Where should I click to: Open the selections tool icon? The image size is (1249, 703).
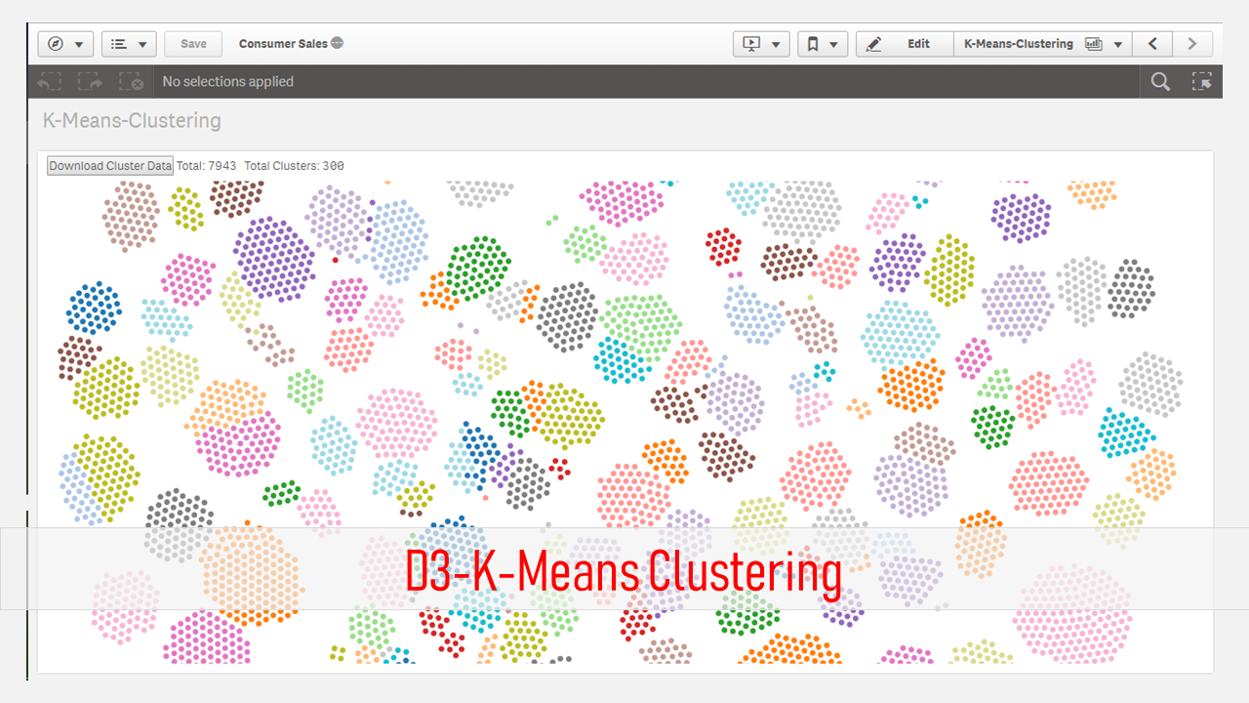[x=1203, y=82]
